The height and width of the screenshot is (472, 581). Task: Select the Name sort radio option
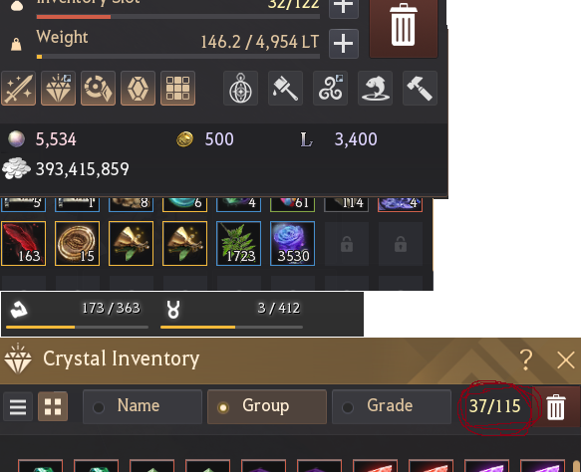click(x=143, y=406)
